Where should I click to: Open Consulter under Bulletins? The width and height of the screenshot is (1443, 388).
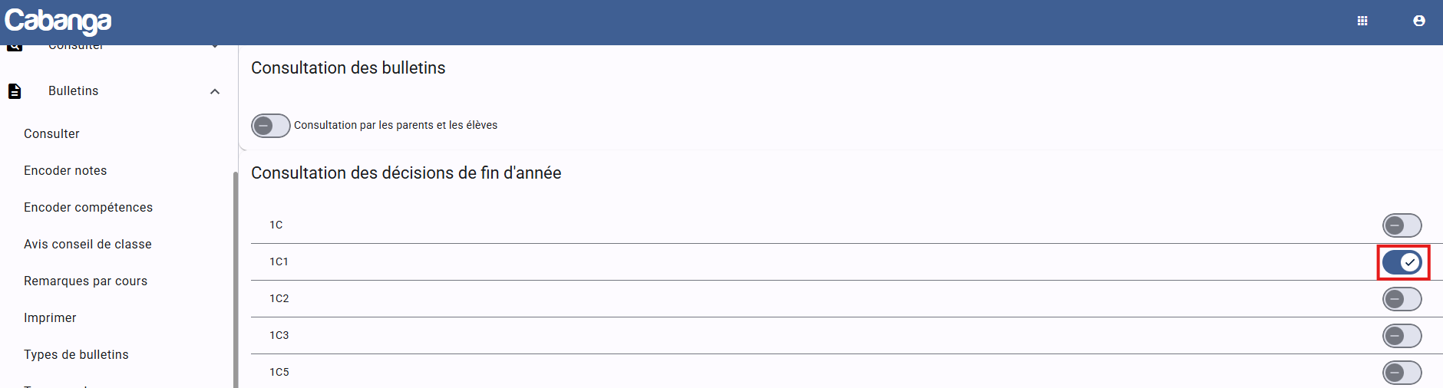tap(51, 133)
